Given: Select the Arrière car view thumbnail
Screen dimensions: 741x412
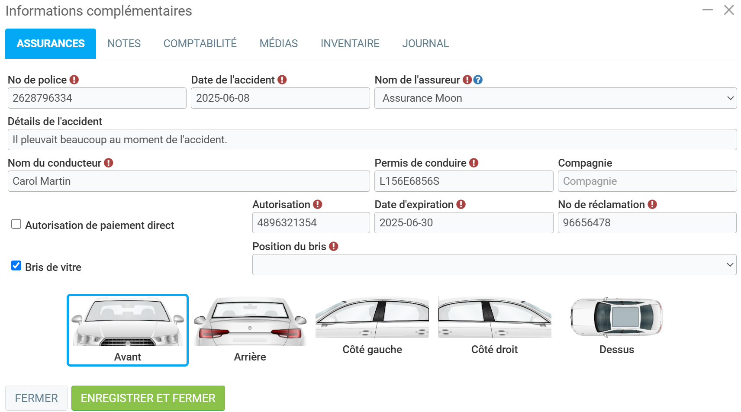Looking at the screenshot, I should [x=250, y=330].
